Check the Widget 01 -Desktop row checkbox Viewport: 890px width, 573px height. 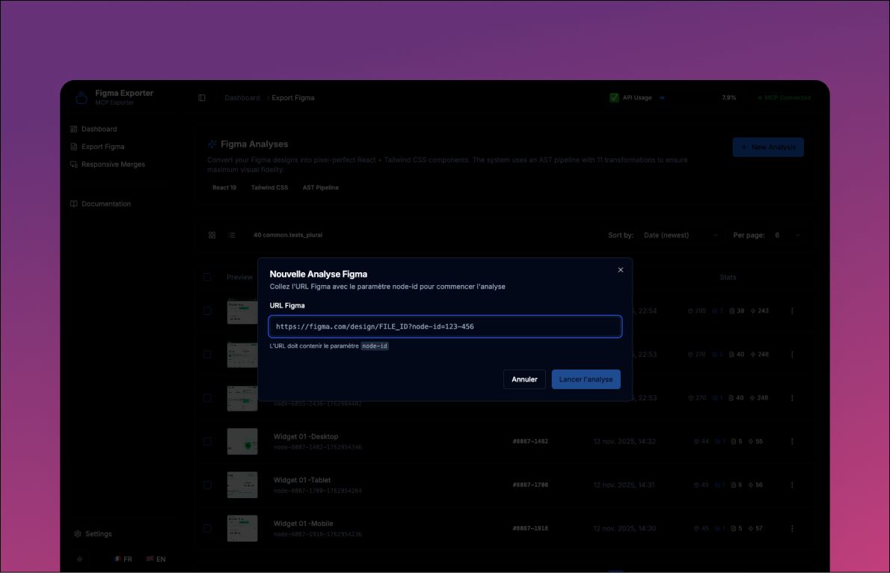207,441
